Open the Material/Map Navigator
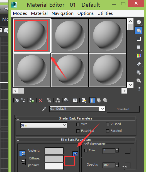 tap(139, 89)
